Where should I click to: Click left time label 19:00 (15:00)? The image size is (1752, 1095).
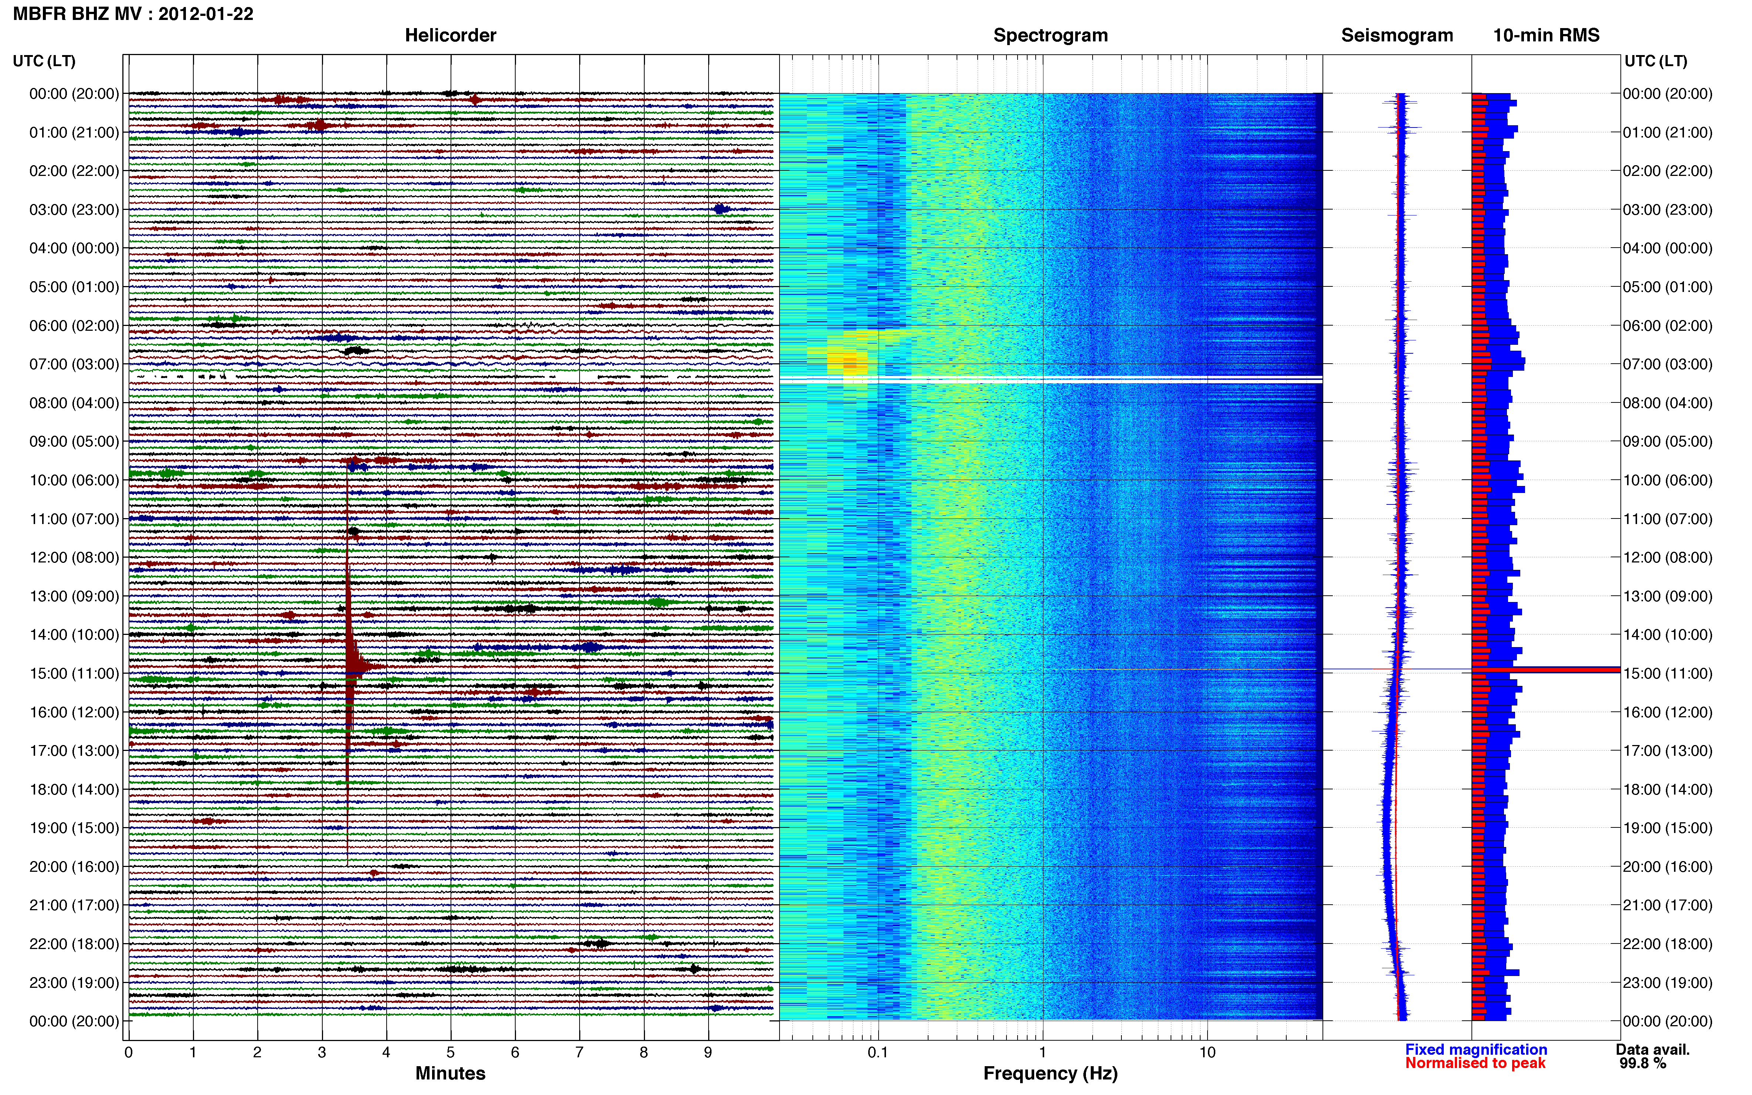pos(74,828)
